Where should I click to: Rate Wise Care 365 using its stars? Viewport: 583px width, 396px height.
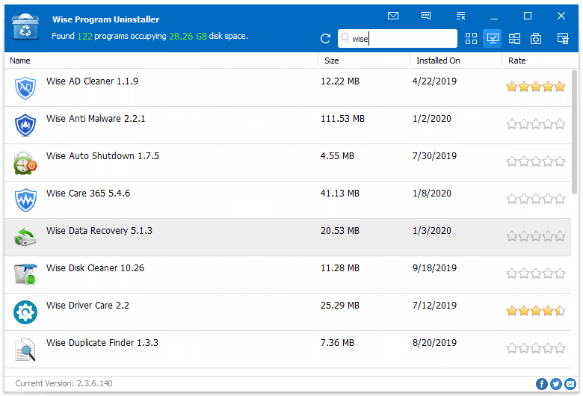coord(536,199)
